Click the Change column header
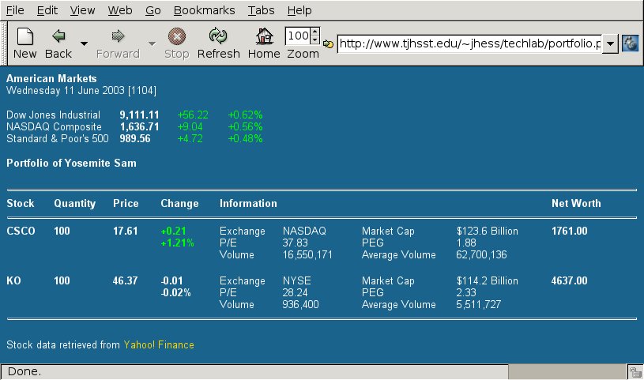 [179, 203]
